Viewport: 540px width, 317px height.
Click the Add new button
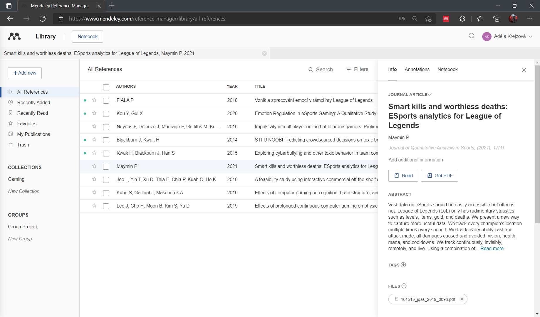pyautogui.click(x=25, y=73)
